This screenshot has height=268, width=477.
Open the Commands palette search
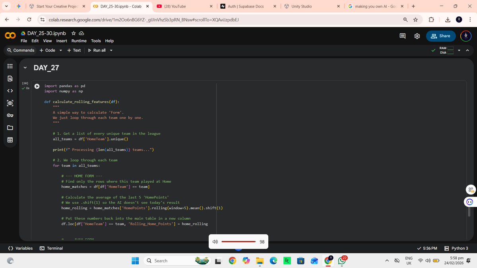click(21, 50)
